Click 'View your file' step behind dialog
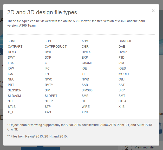This screenshot has width=163, height=150. 144,147
